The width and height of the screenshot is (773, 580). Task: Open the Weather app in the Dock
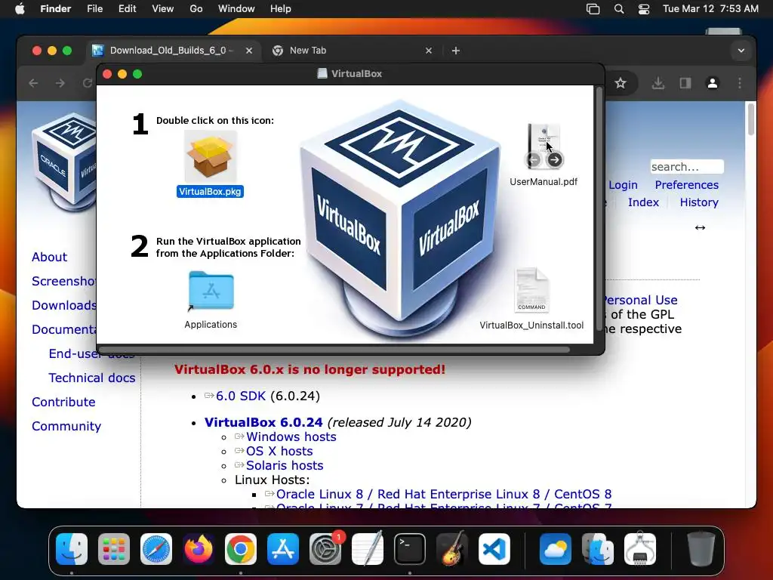556,549
